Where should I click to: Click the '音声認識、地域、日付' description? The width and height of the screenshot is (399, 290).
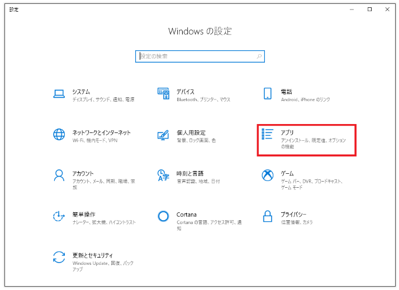click(198, 182)
